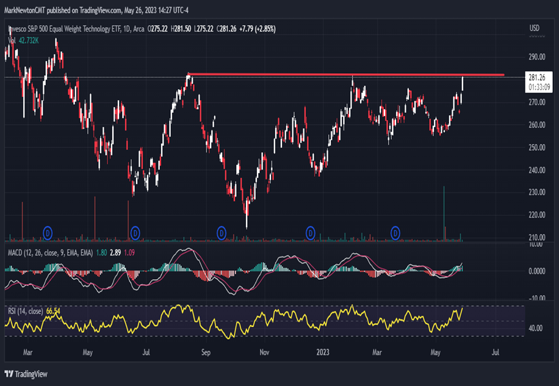
Task: Click the 290.00 price axis label
Action: [537, 57]
